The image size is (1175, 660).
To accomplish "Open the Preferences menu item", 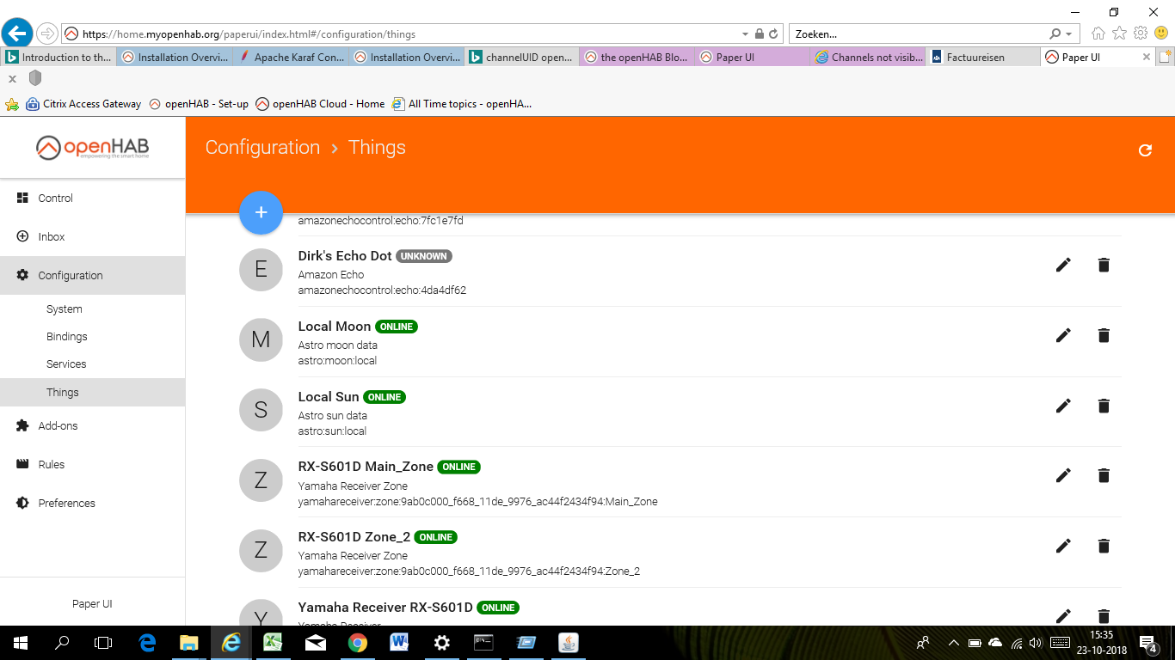I will coord(92,503).
